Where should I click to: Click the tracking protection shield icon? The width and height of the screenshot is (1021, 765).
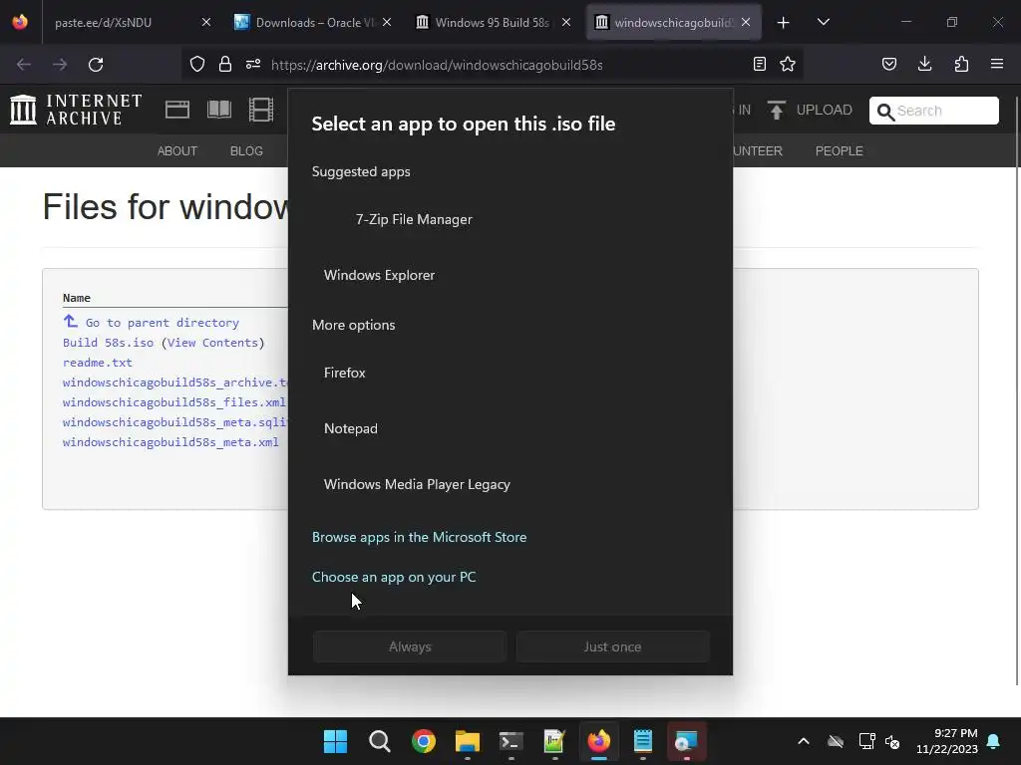tap(197, 65)
